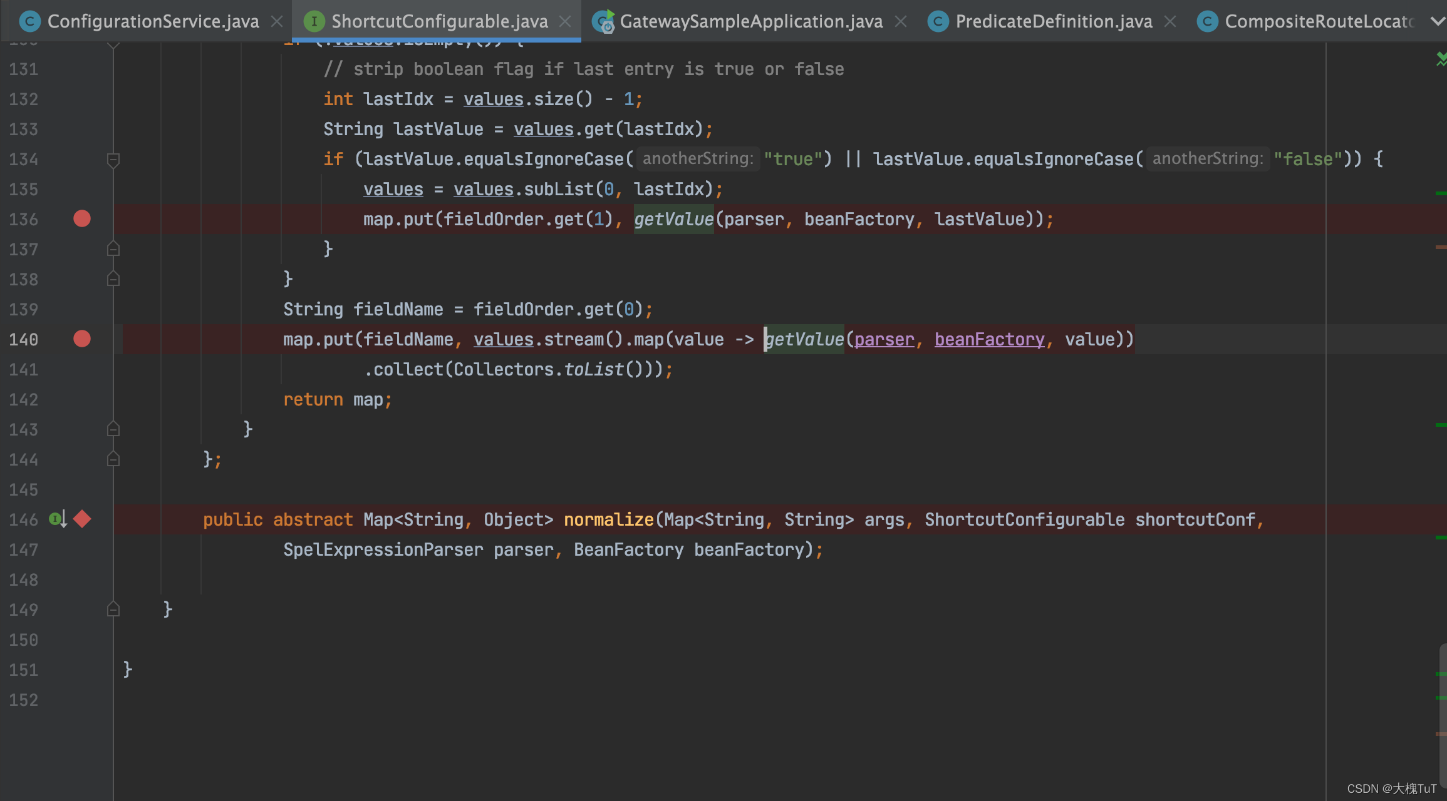This screenshot has width=1447, height=801.
Task: Close the ConfigurationService.java tab
Action: point(277,22)
